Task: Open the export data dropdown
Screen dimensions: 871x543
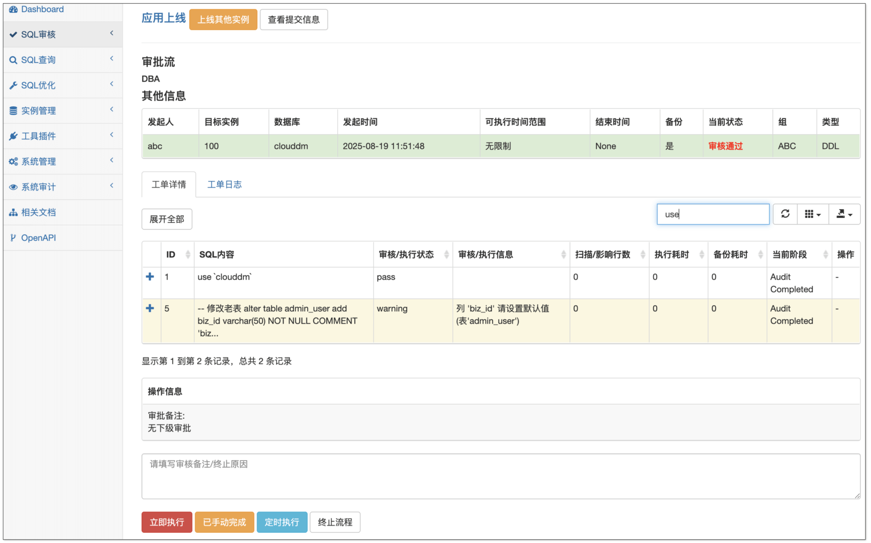Action: 844,214
